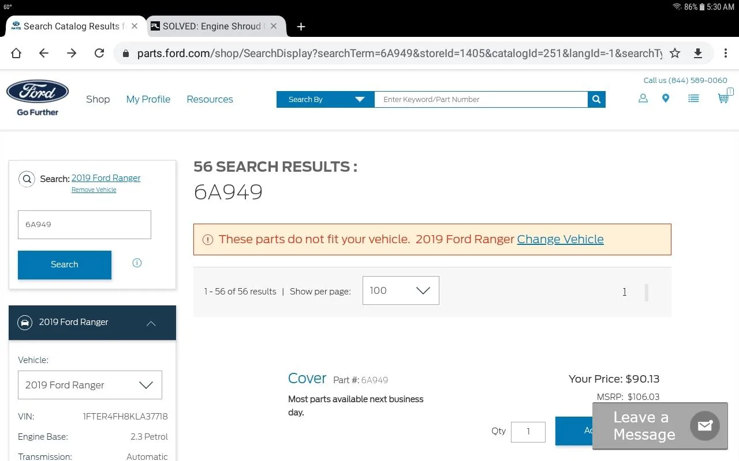Click the Qty quantity field
The width and height of the screenshot is (739, 461).
[x=528, y=432]
